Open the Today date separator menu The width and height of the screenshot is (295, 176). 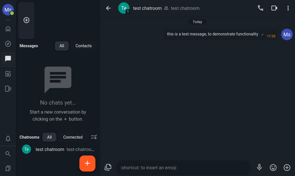[197, 22]
